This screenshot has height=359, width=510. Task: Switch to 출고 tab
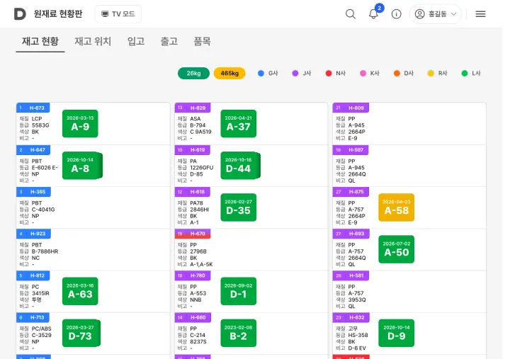click(169, 41)
